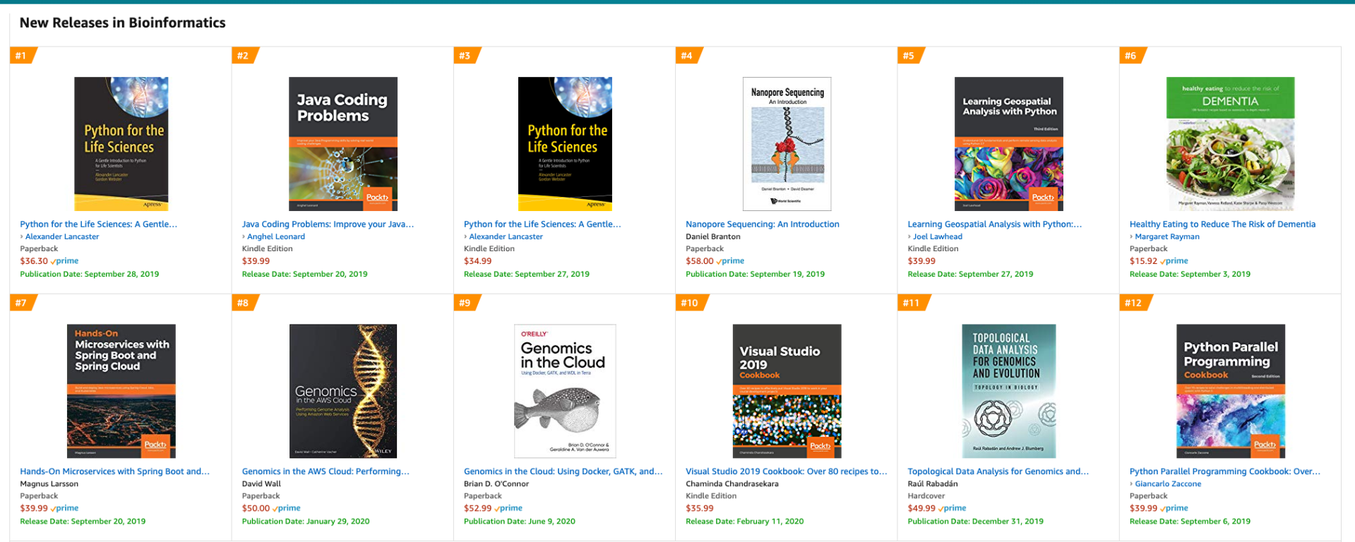Screen dimensions: 1355x542
Task: Visit author Joel Lawhead's page
Action: tap(937, 237)
